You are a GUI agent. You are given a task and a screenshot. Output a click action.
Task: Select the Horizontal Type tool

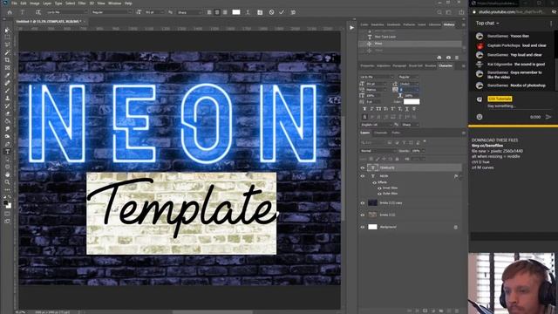[x=7, y=152]
